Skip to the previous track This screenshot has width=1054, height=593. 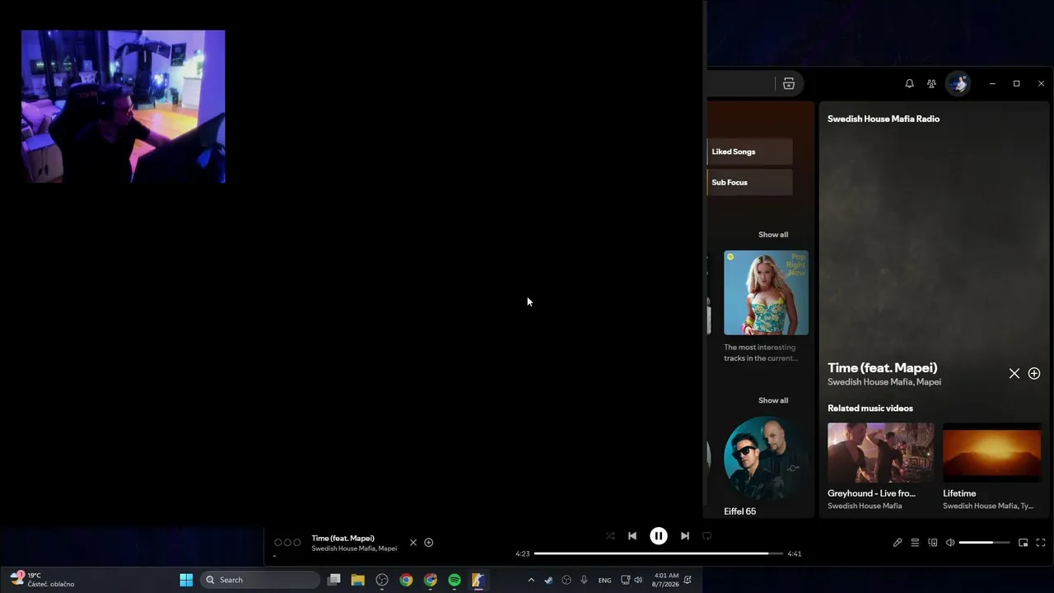(x=632, y=535)
